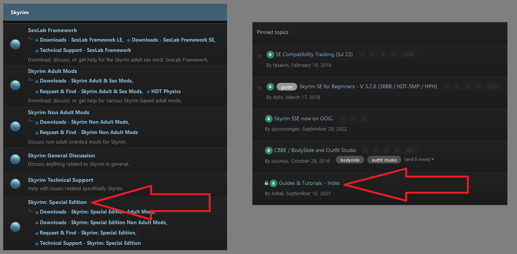Open the SexLab Framework forum
Screen dimensions: 517x254
(52, 30)
